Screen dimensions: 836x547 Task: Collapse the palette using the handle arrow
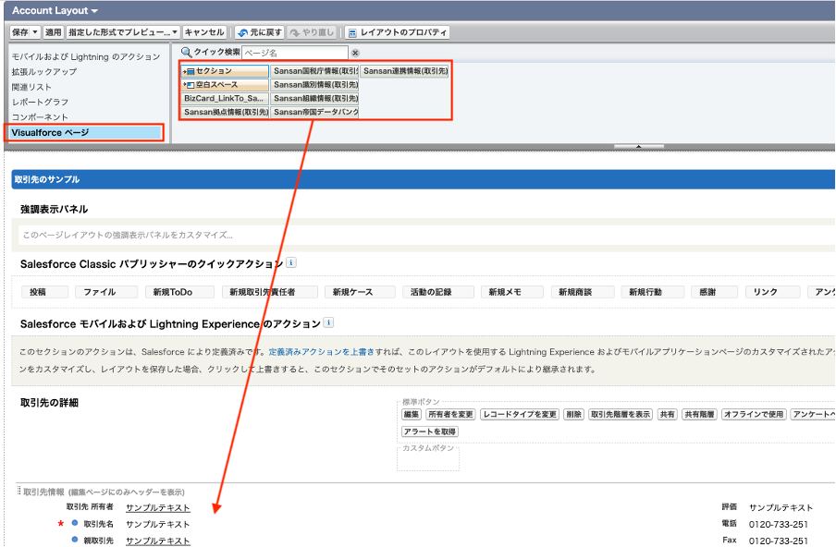[639, 147]
